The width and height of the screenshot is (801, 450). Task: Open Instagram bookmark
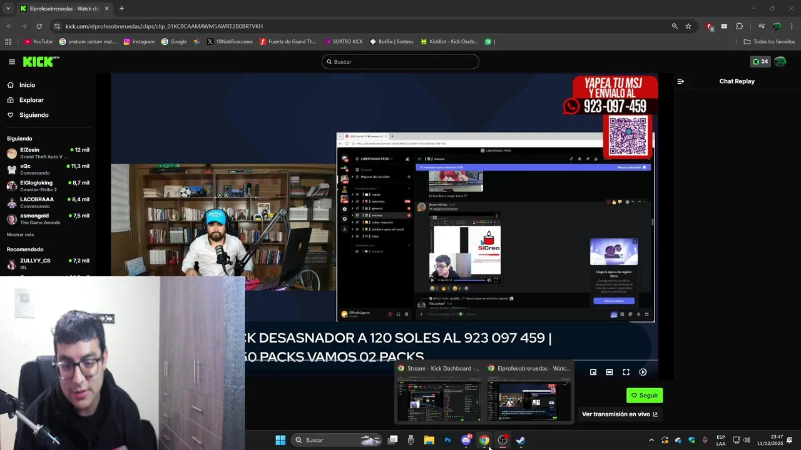pos(139,42)
